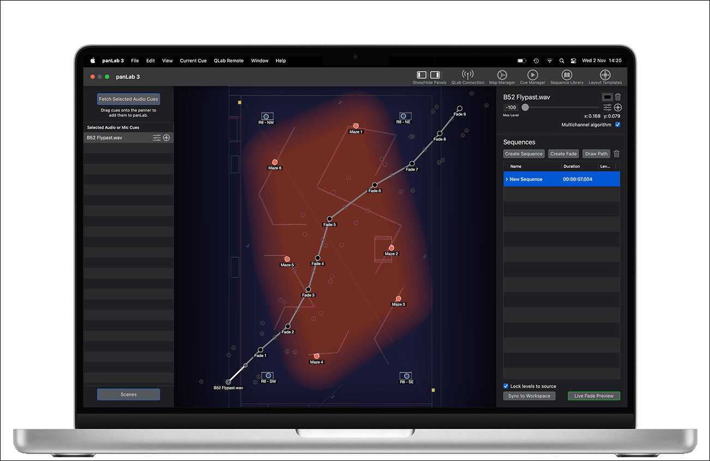The height and width of the screenshot is (461, 710).
Task: Show the left panel via Show/Hide Panels
Action: coord(420,75)
